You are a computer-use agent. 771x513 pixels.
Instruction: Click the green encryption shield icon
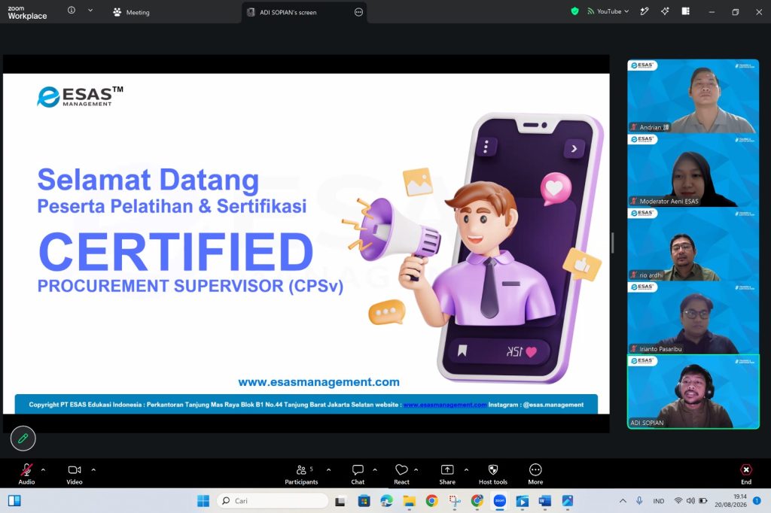574,11
